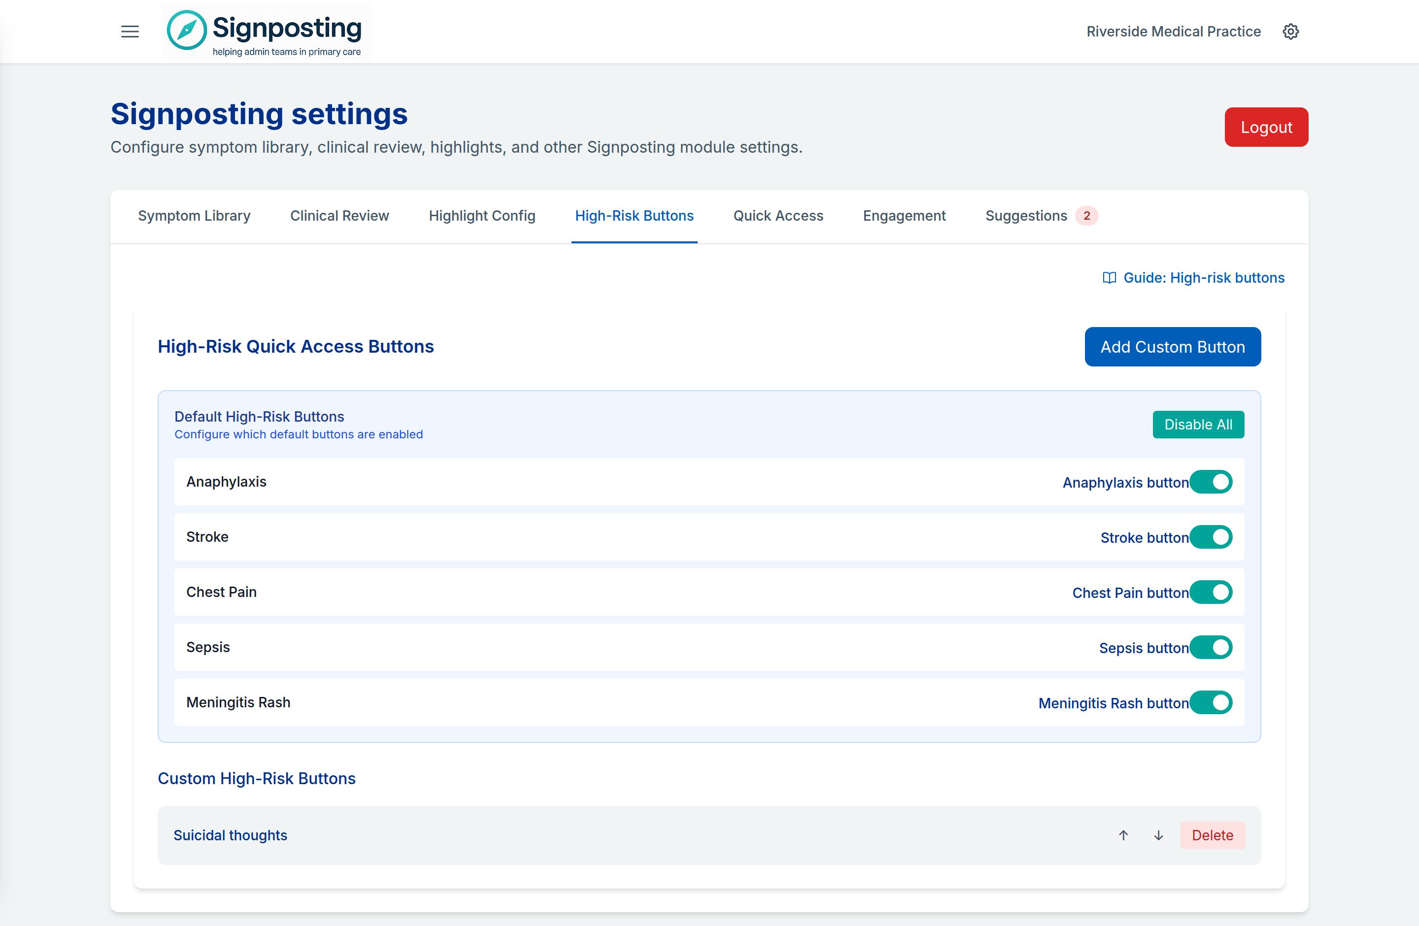Viewport: 1419px width, 926px height.
Task: Click the Custom High-Risk Buttons heading
Action: pyautogui.click(x=256, y=779)
